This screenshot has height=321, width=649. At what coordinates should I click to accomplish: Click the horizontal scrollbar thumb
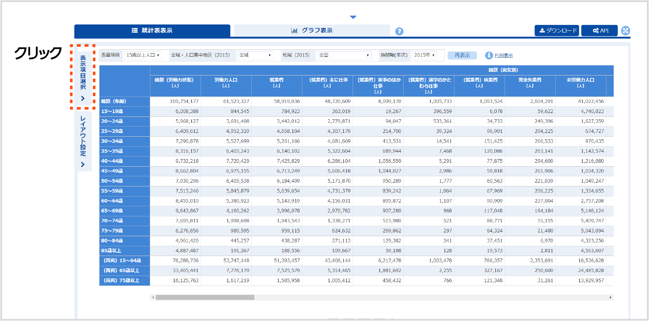click(205, 297)
